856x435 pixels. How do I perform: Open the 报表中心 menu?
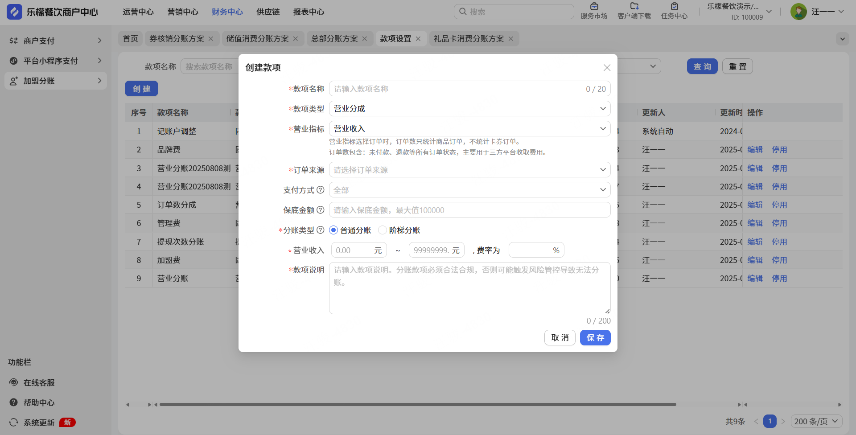coord(309,12)
